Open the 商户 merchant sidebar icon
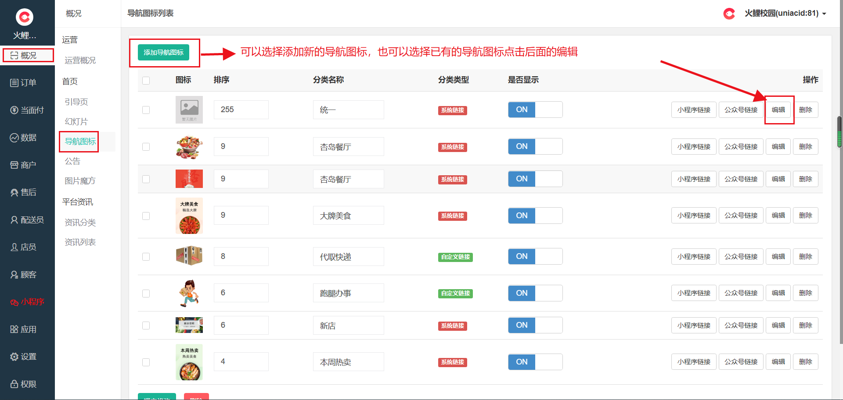The width and height of the screenshot is (843, 400). pos(14,165)
